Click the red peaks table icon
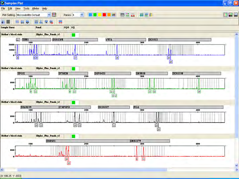The image size is (239, 179). pos(133,15)
